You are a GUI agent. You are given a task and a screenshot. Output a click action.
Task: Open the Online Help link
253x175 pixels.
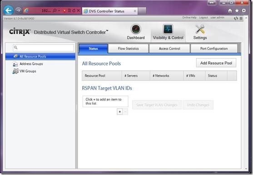[189, 17]
